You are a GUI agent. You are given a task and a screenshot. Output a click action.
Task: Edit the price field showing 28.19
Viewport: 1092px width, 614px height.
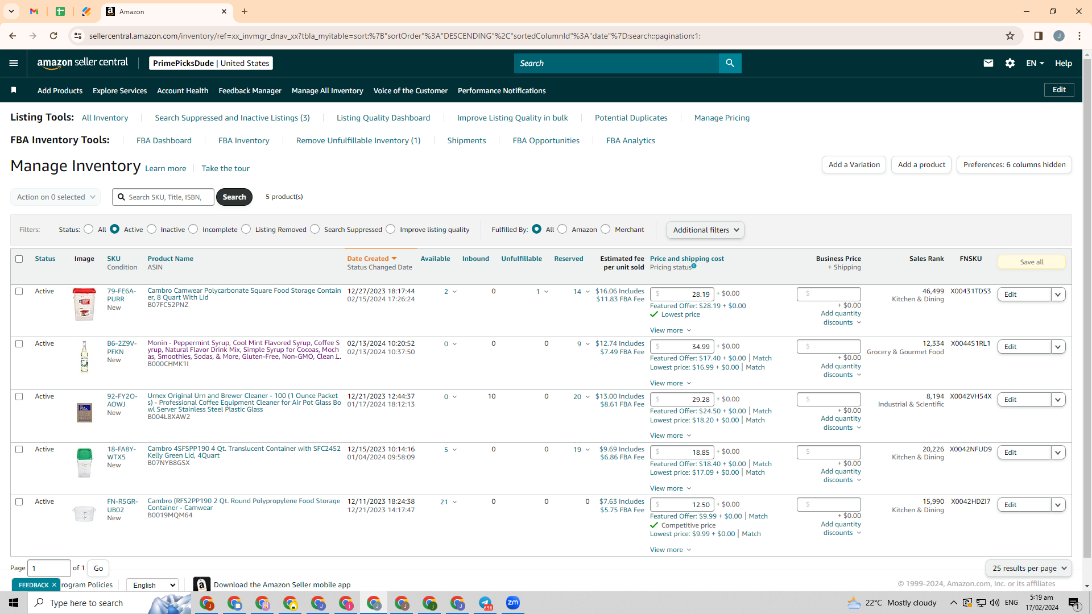(x=682, y=294)
